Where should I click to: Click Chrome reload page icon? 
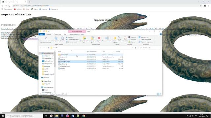point(10,6)
